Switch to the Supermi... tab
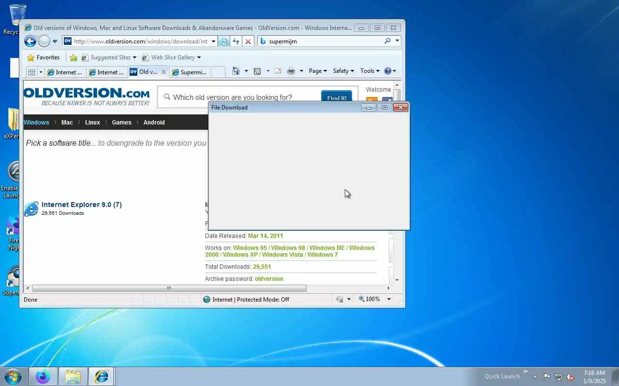This screenshot has height=386, width=619. point(190,72)
